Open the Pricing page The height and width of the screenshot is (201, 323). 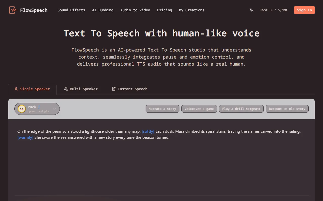click(x=165, y=10)
